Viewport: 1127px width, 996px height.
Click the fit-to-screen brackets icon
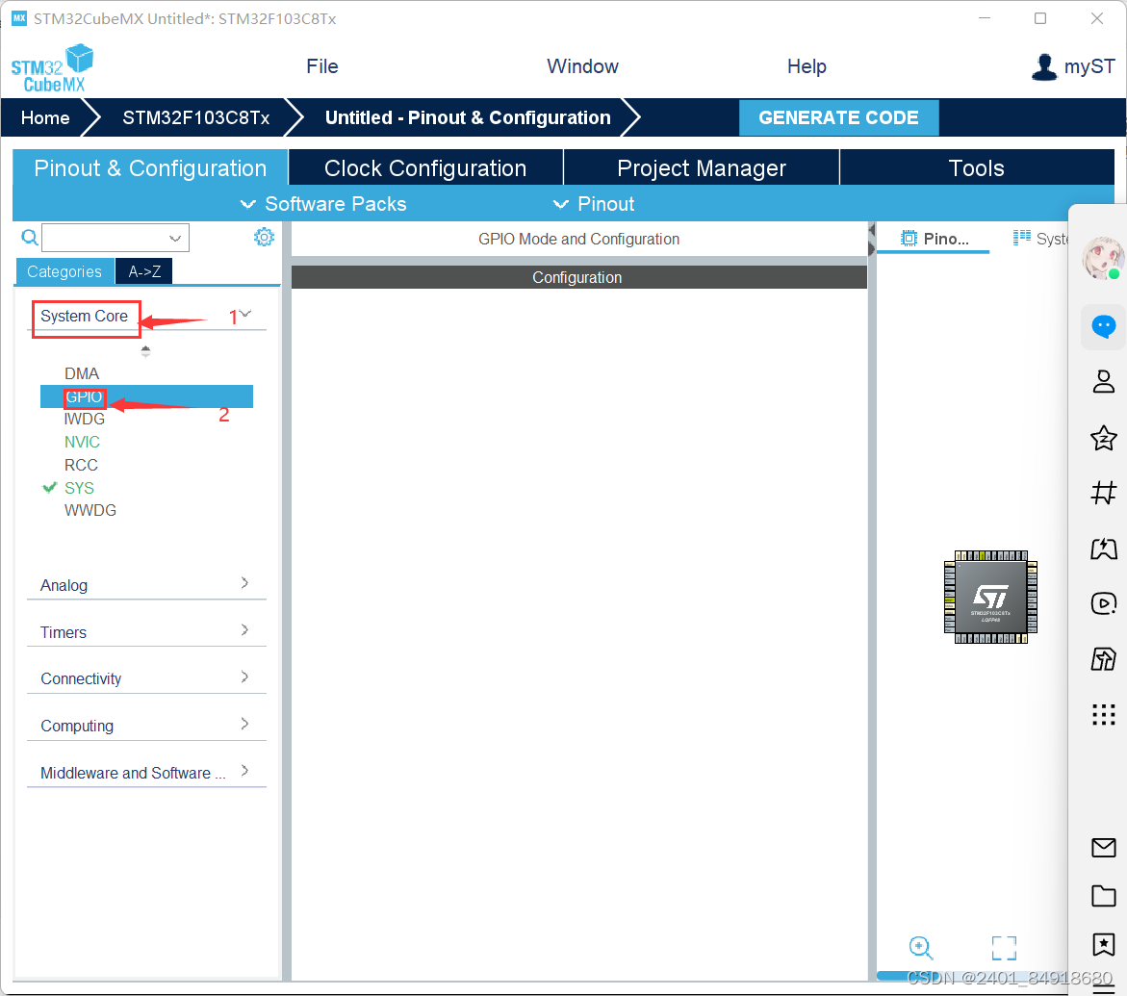(x=1004, y=948)
